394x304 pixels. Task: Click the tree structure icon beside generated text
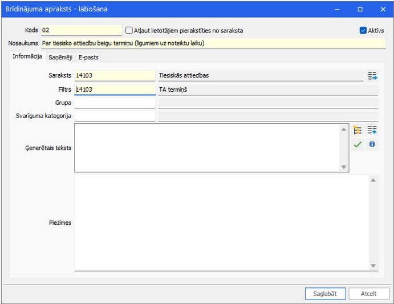pyautogui.click(x=358, y=130)
